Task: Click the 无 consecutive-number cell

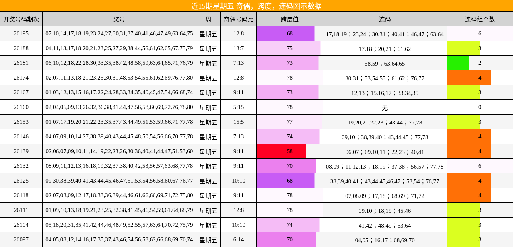Action: (385, 107)
